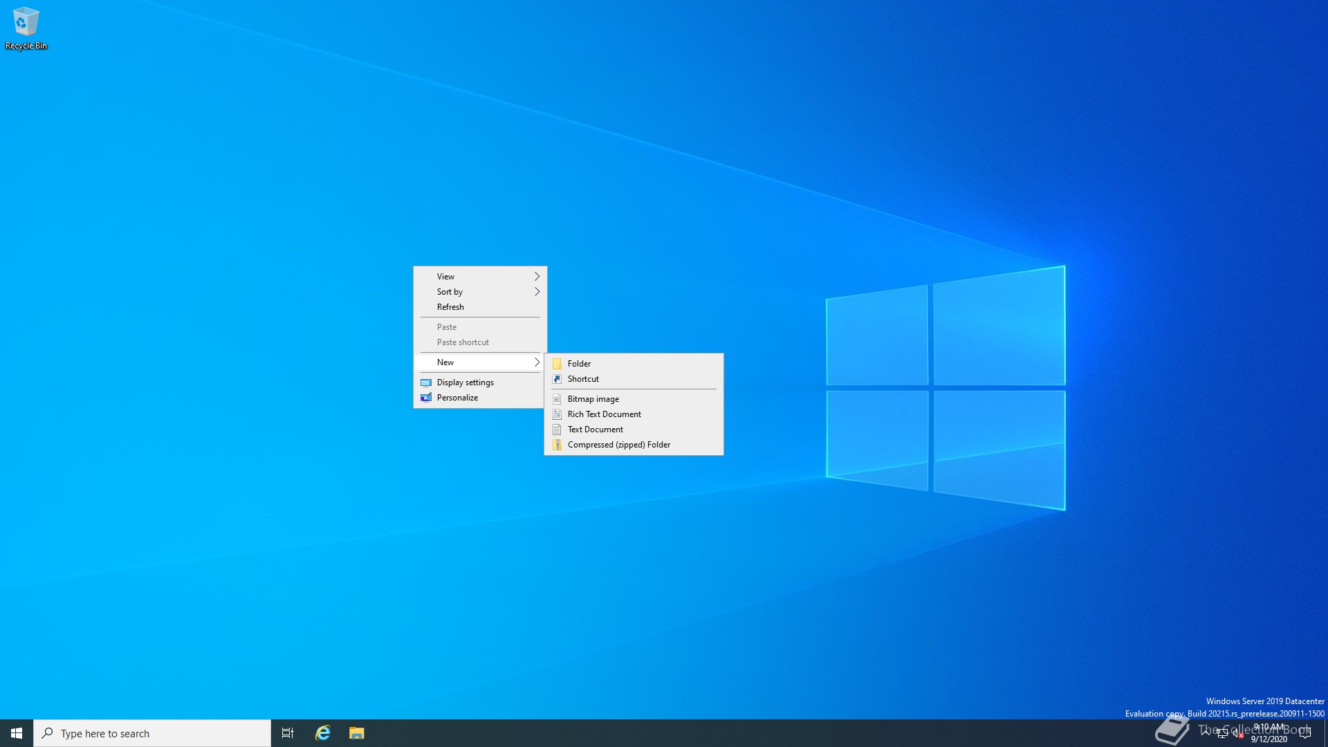Open the network status tray icon

[1222, 733]
